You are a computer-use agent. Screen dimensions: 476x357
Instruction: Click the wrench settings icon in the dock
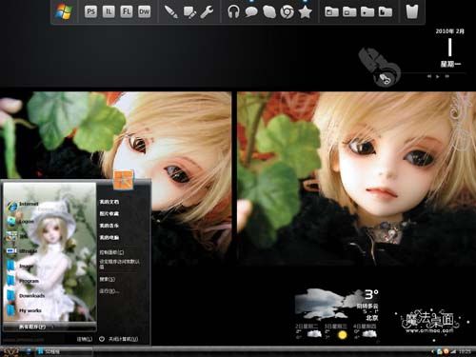[x=207, y=12]
